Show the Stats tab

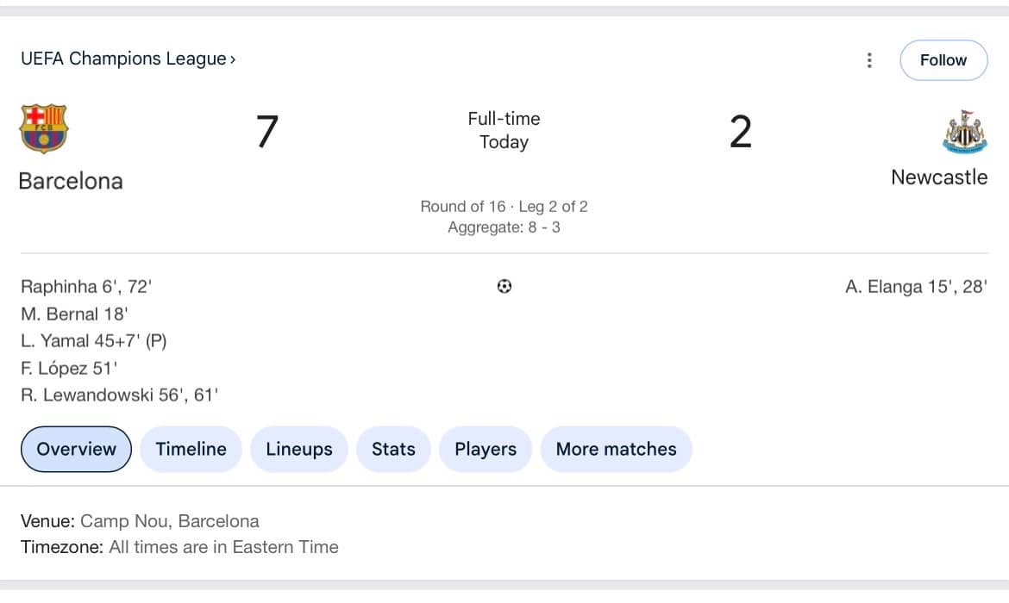tap(393, 449)
